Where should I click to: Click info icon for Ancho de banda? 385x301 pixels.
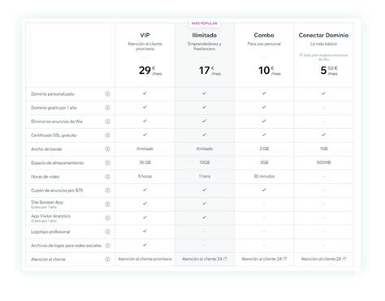pyautogui.click(x=107, y=149)
